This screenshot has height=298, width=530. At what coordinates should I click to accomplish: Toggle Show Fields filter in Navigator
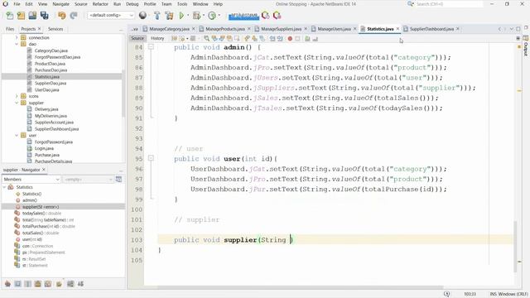[x=18, y=284]
